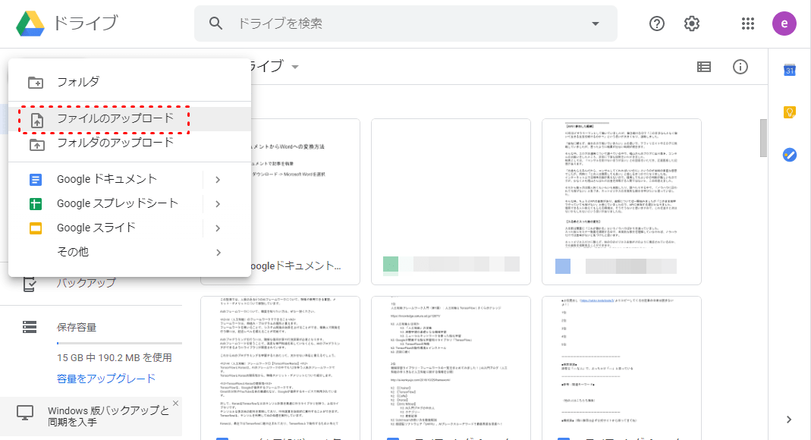Open the help question mark icon
The width and height of the screenshot is (811, 440).
tap(657, 24)
